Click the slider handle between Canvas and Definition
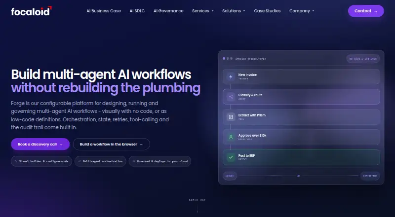The image size is (395, 217). click(x=298, y=176)
